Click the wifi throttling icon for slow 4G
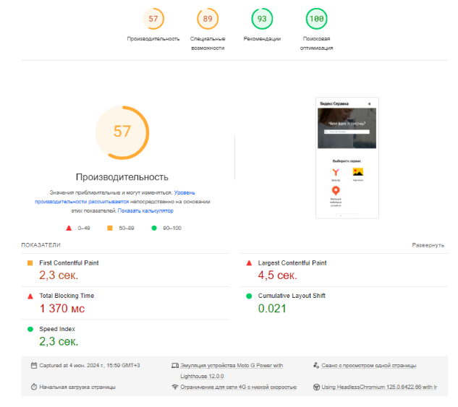Screen dimensions: 458x407 coord(175,387)
